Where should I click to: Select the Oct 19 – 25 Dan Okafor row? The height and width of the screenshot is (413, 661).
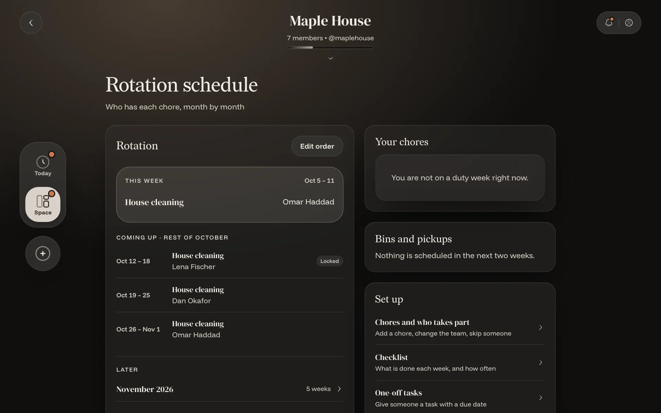click(230, 295)
